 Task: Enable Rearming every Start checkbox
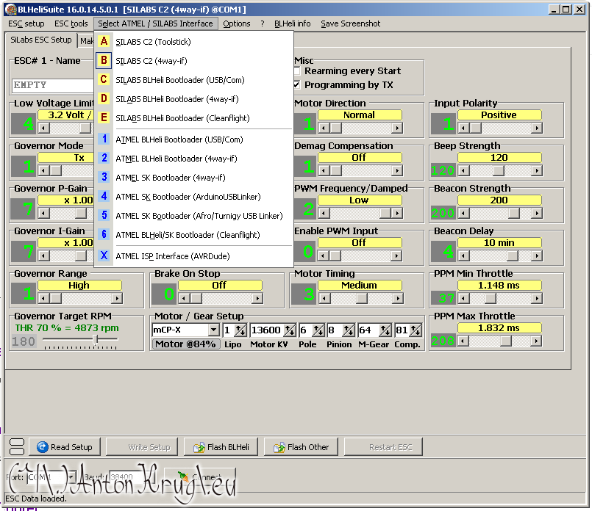tap(297, 70)
